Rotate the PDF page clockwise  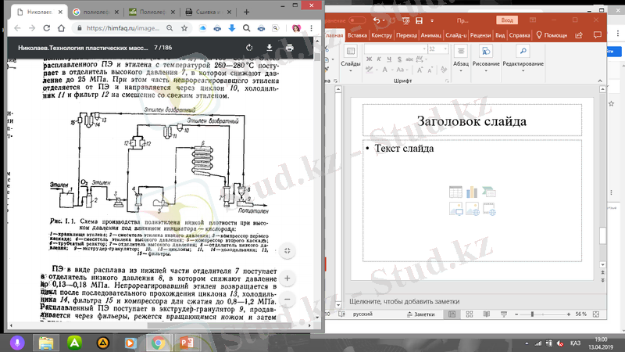tap(249, 47)
